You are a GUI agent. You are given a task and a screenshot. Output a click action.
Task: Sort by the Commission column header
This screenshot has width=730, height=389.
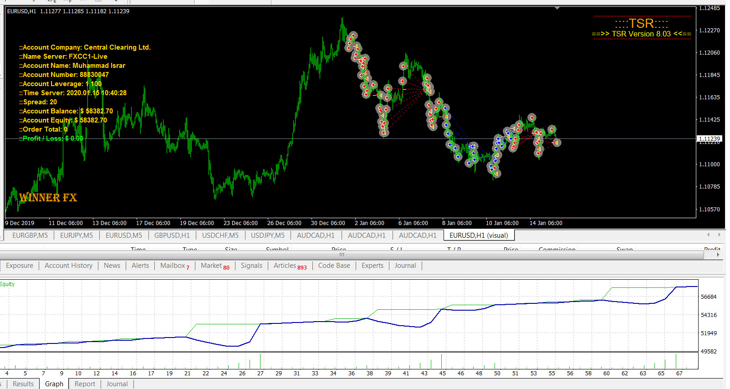pos(556,249)
